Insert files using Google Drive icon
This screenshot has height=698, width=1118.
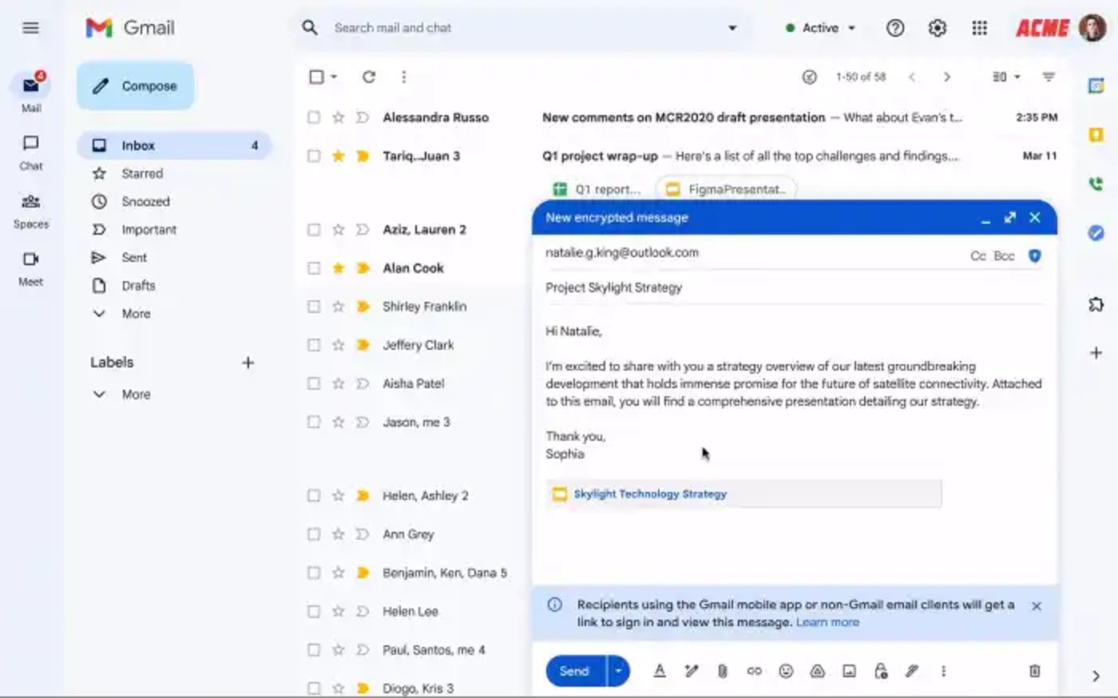pyautogui.click(x=818, y=671)
